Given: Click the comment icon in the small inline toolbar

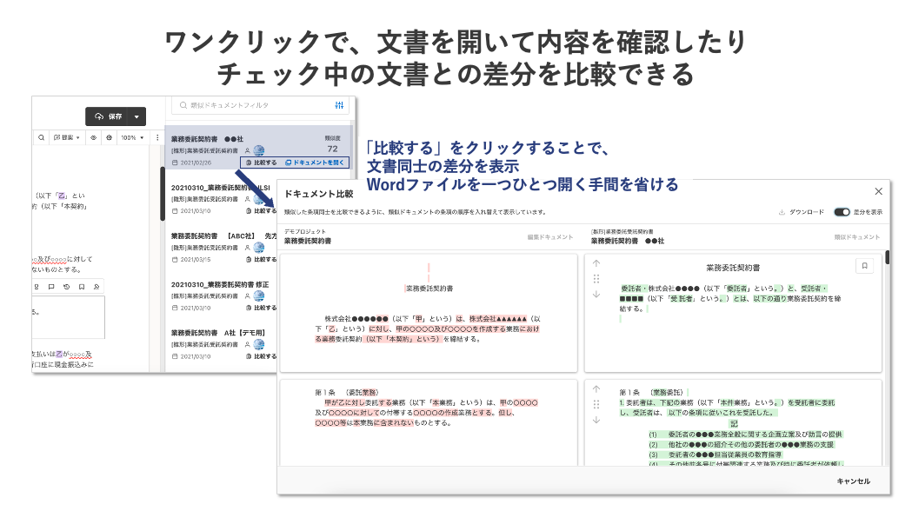Looking at the screenshot, I should click(51, 287).
